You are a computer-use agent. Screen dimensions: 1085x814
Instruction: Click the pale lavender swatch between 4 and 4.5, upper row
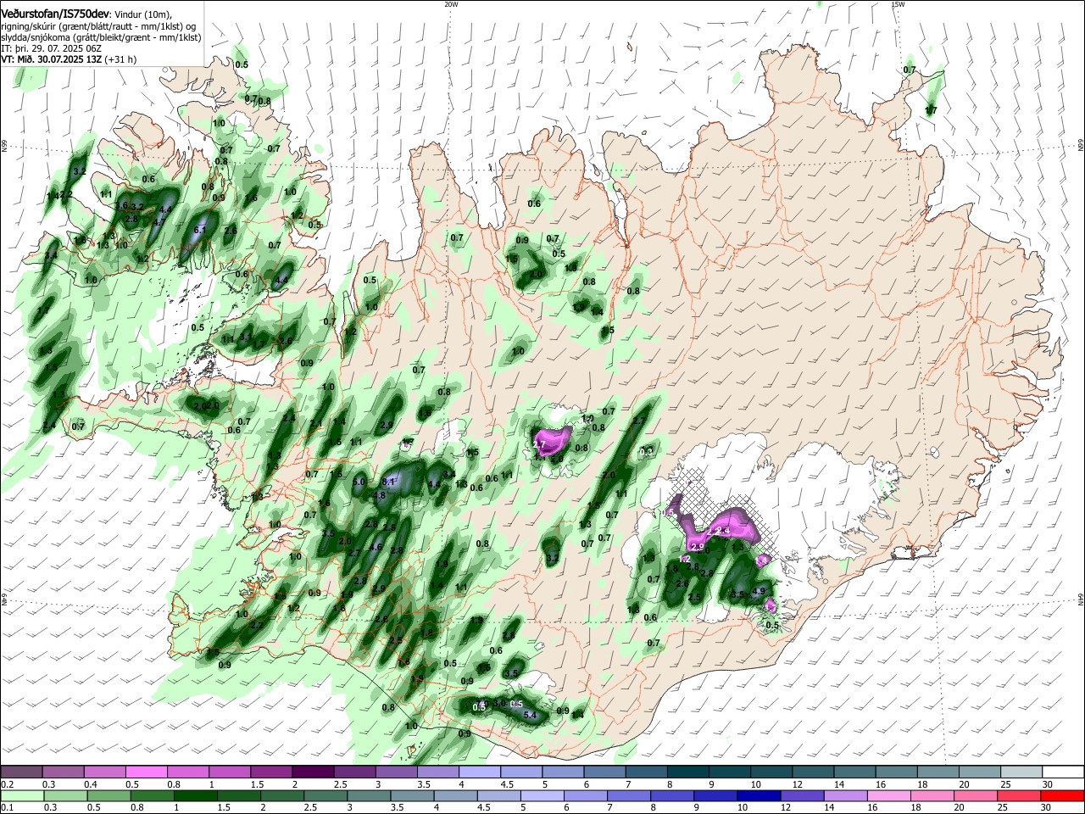[479, 772]
